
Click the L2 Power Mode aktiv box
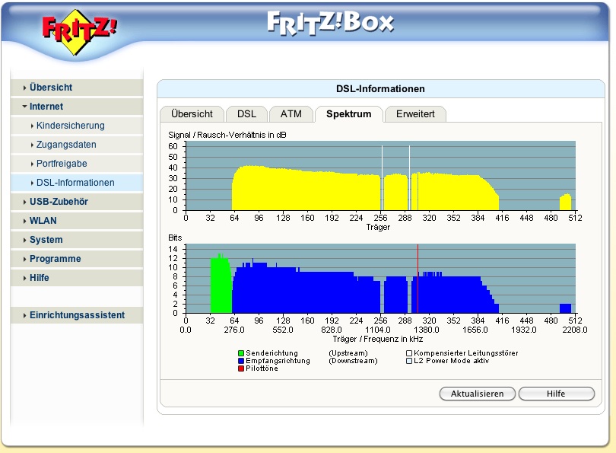pyautogui.click(x=409, y=361)
